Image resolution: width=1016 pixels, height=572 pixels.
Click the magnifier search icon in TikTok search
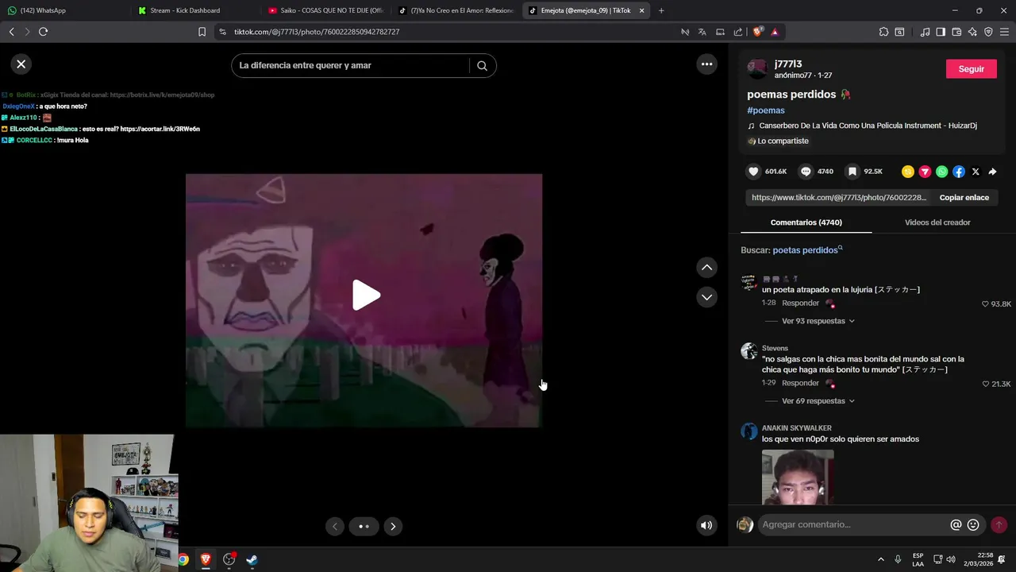(482, 66)
